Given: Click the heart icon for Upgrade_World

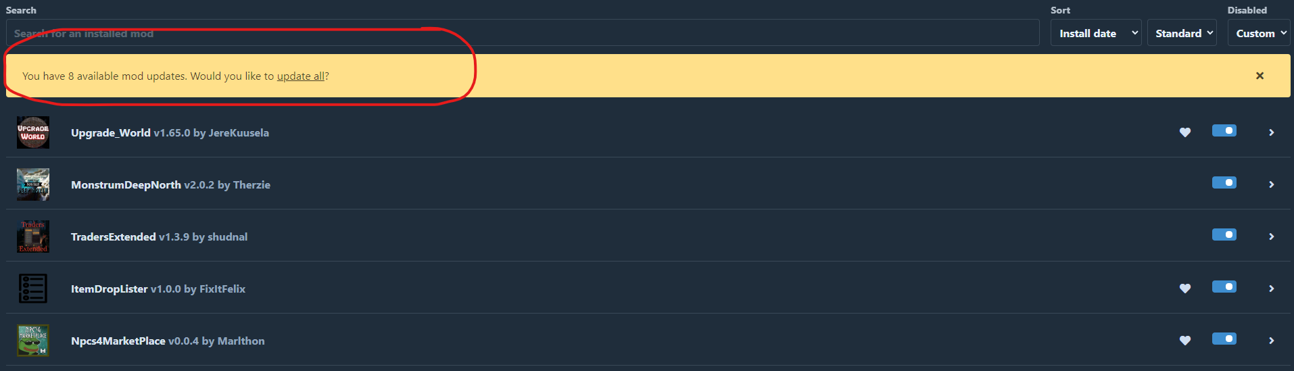Looking at the screenshot, I should pyautogui.click(x=1185, y=132).
